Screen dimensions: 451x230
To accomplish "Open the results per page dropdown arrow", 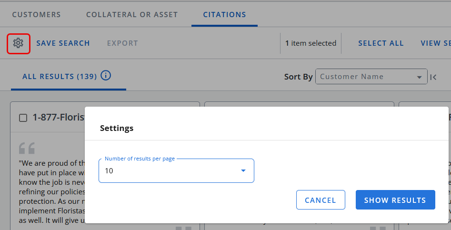I will (243, 171).
